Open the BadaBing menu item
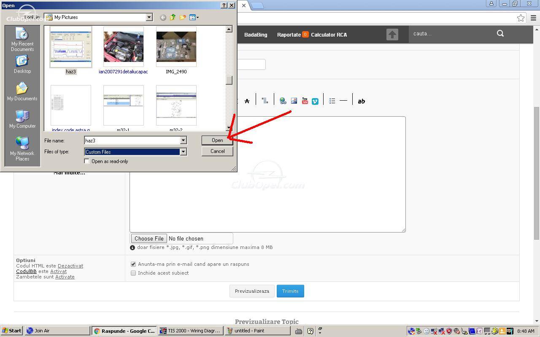Viewport: 540px width, 337px height. tap(256, 35)
